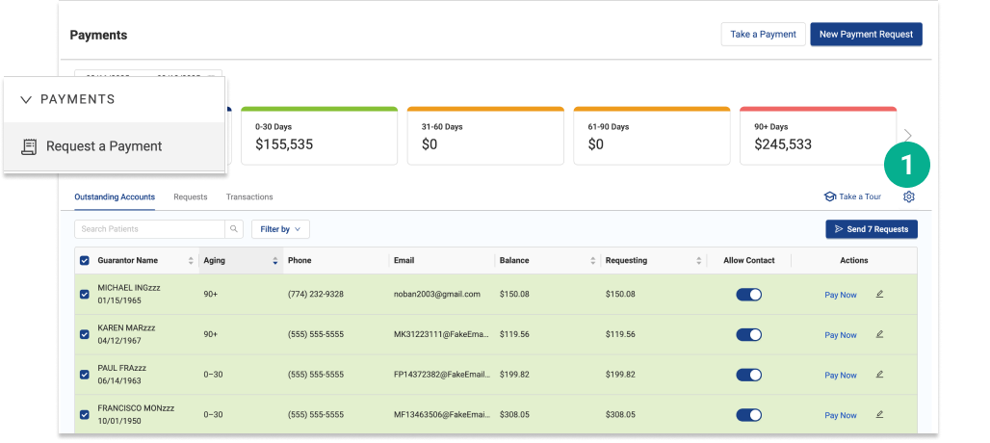Click Pay Now for Paul FRAzzz
The width and height of the screenshot is (990, 443).
click(840, 376)
